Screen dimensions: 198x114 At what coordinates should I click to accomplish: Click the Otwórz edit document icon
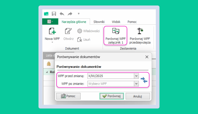(x=68, y=31)
